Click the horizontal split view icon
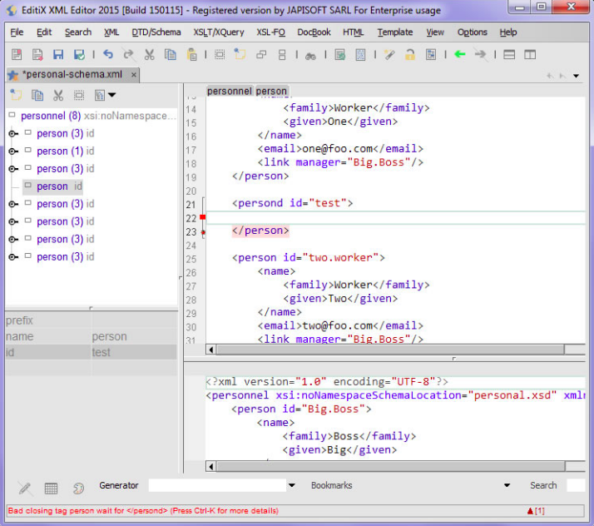The width and height of the screenshot is (594, 526). (x=508, y=55)
